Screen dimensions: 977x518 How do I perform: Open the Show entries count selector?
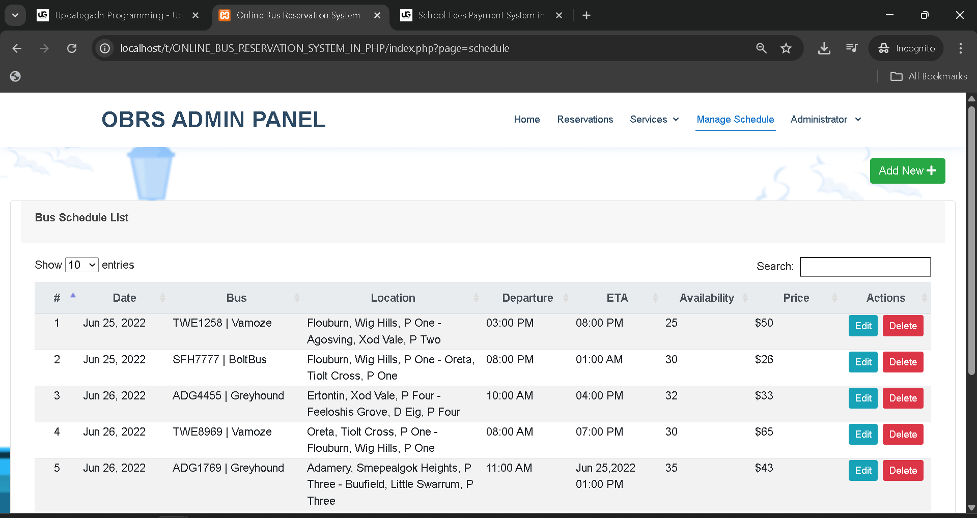81,265
